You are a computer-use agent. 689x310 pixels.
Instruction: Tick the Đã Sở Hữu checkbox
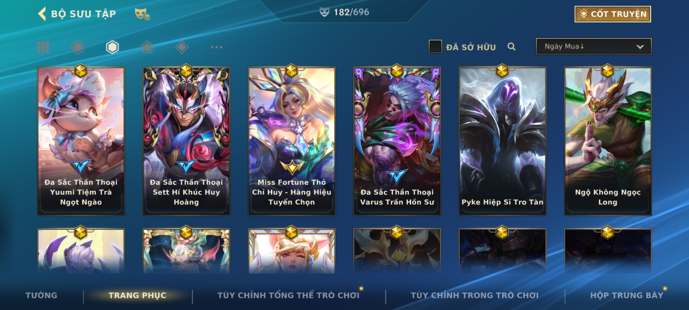tap(435, 46)
